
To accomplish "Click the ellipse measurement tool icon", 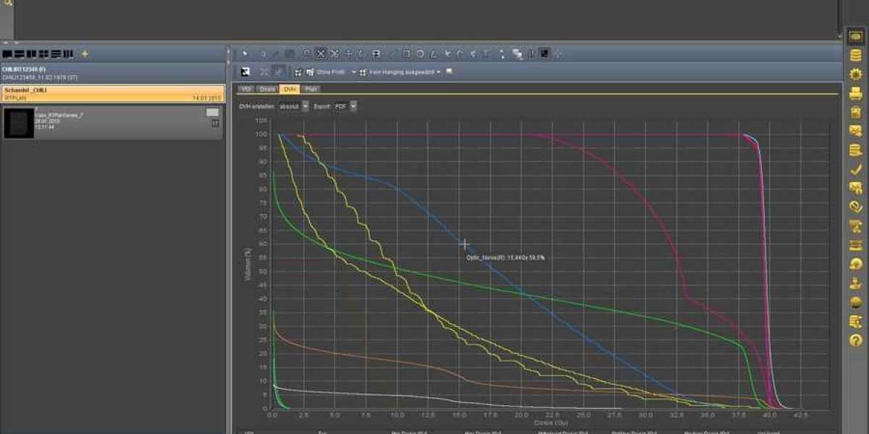I will (420, 54).
